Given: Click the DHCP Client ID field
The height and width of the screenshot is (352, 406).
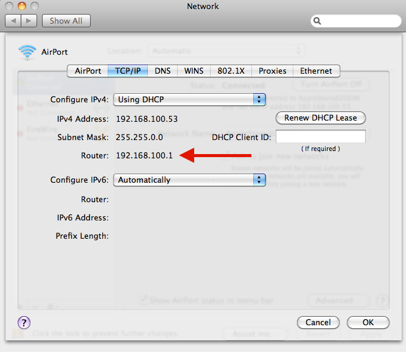Looking at the screenshot, I should [321, 136].
